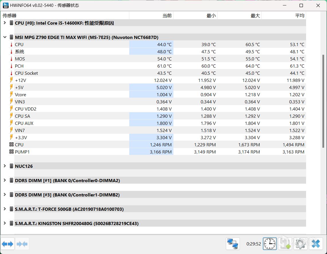
Task: Click the VIN7 current value 1.524 V
Action: (x=164, y=130)
